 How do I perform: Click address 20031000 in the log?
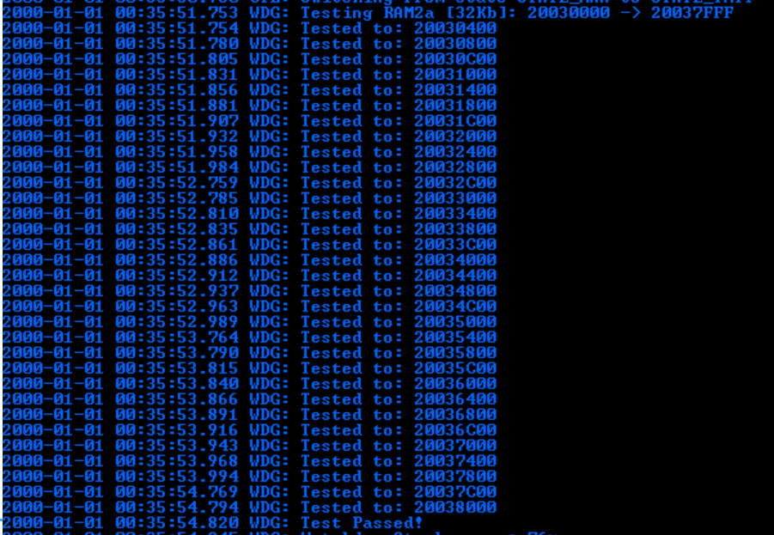[455, 75]
